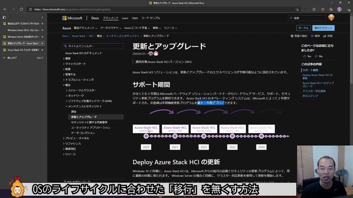Click inside the タイトルでフィルター input
This screenshot has width=353, height=198.
point(93,46)
